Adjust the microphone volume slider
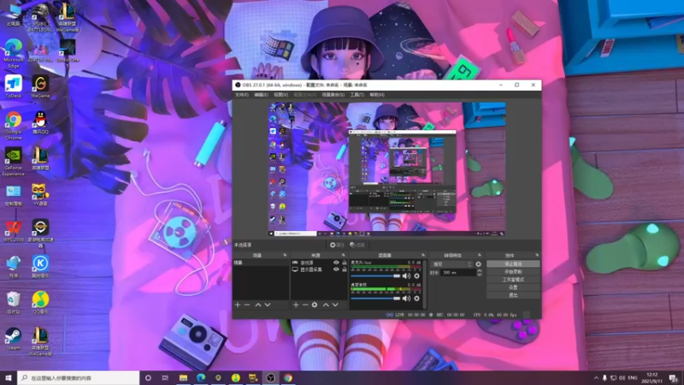684x385 pixels. click(x=375, y=275)
